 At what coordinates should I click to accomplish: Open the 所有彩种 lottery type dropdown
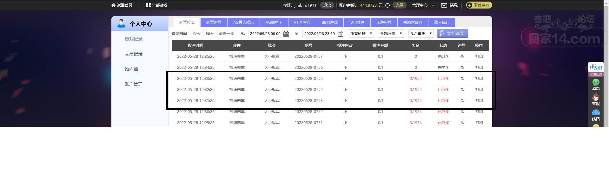361,33
